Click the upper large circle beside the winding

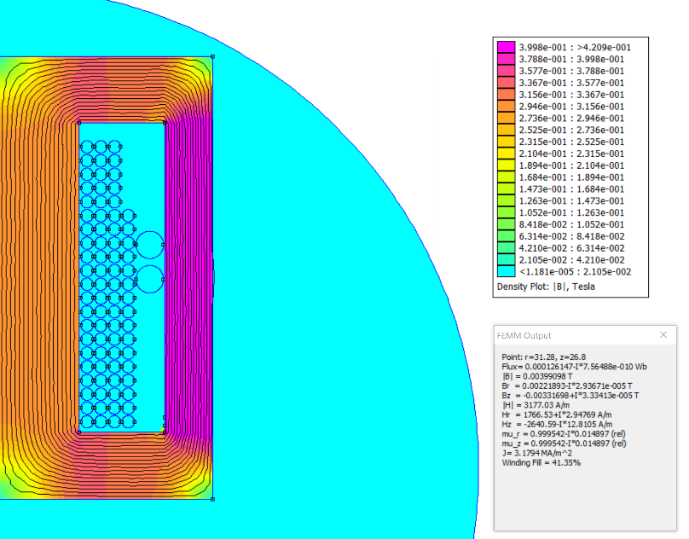(x=150, y=245)
